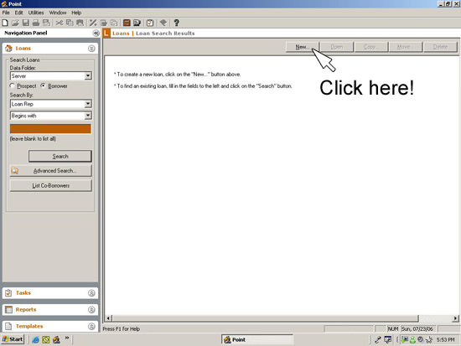The height and width of the screenshot is (346, 461).
Task: Click the disabled Delete button
Action: pyautogui.click(x=440, y=47)
